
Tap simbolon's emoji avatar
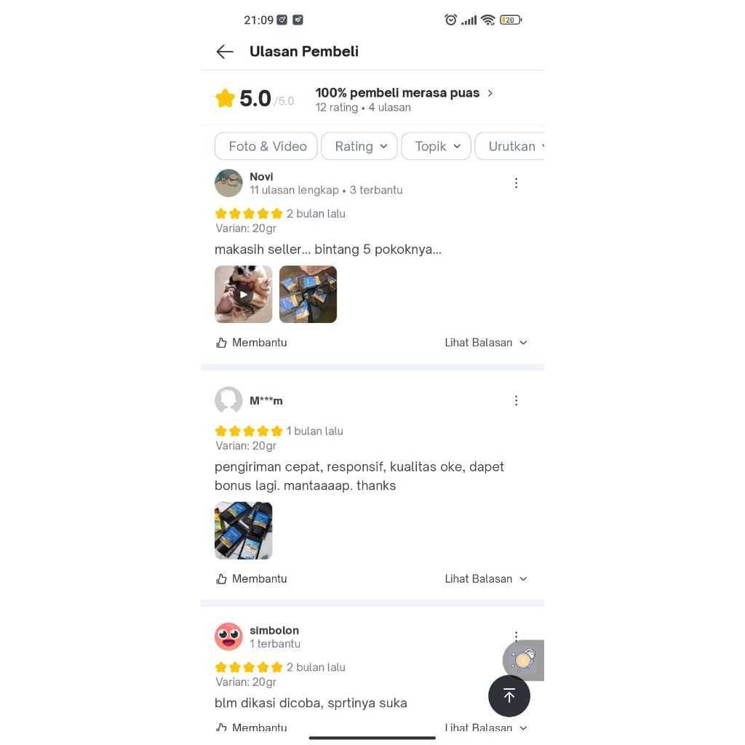click(228, 637)
